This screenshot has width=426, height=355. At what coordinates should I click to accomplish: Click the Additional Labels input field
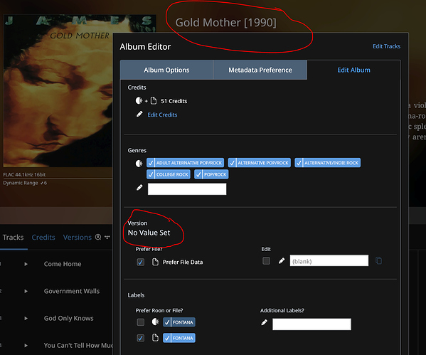pyautogui.click(x=311, y=324)
